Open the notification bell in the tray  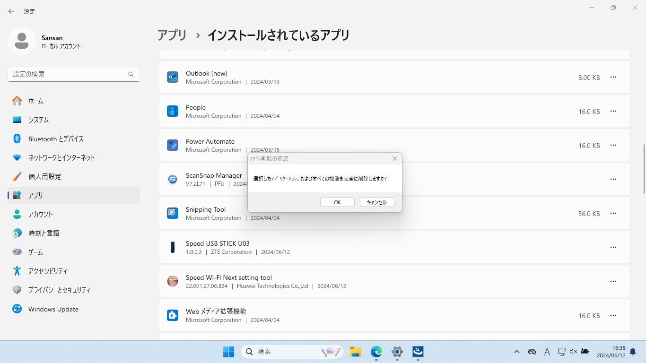633,352
